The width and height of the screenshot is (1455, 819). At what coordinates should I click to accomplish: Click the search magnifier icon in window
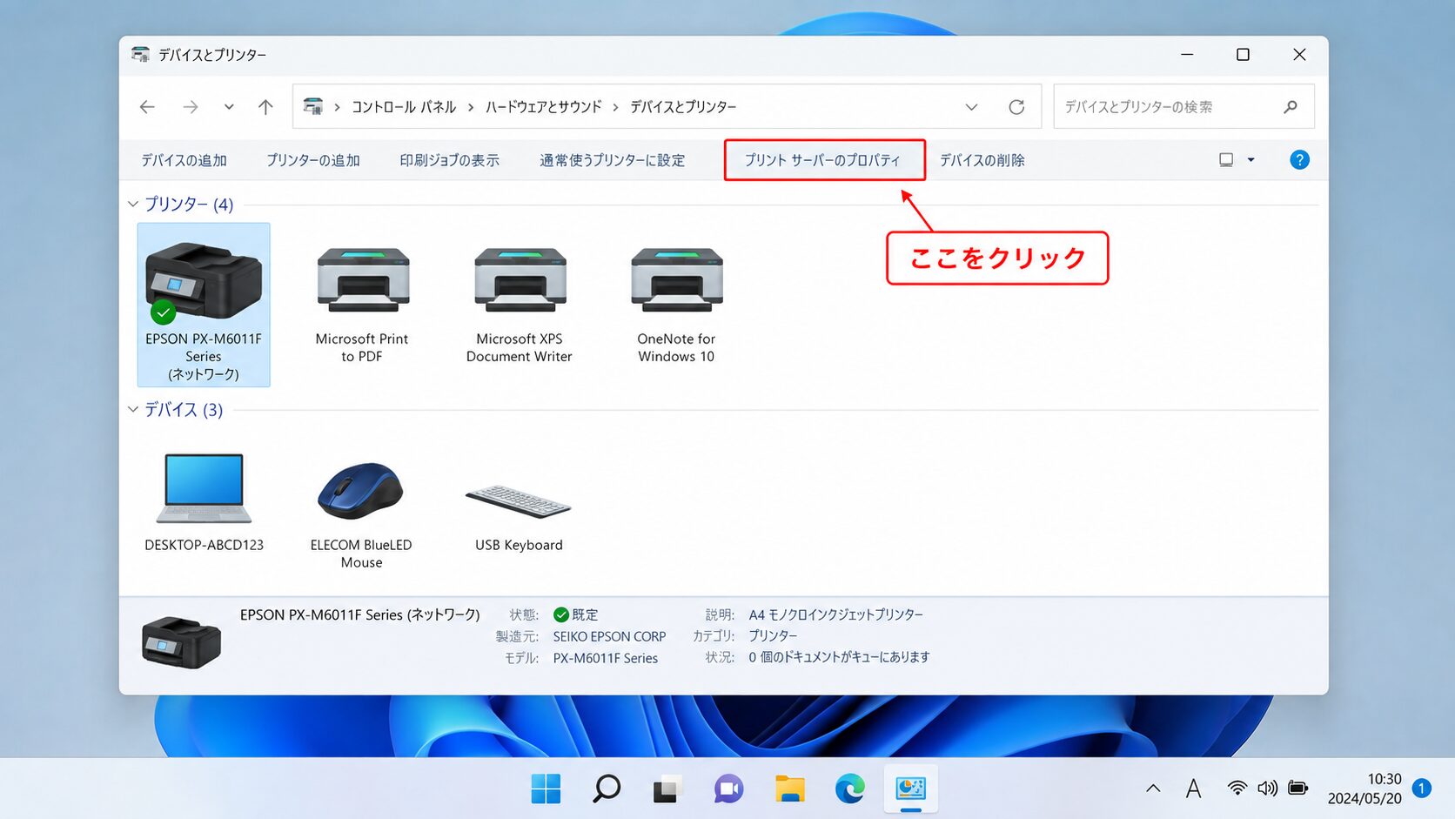click(1291, 107)
